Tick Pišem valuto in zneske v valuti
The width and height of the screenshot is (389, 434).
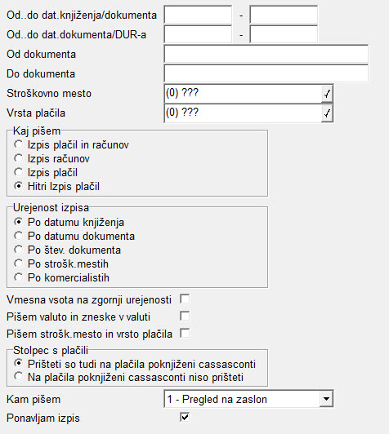coord(185,316)
